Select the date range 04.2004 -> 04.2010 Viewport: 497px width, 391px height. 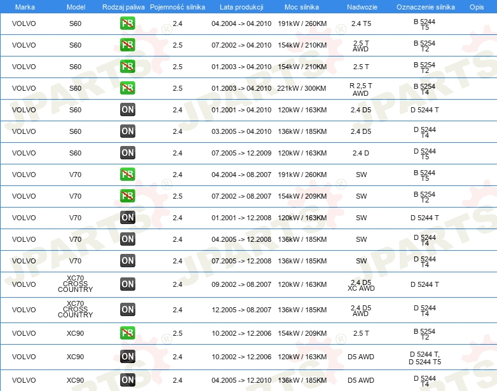(242, 23)
